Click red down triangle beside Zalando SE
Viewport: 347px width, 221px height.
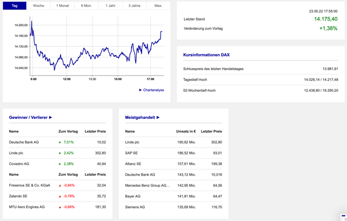61,196
